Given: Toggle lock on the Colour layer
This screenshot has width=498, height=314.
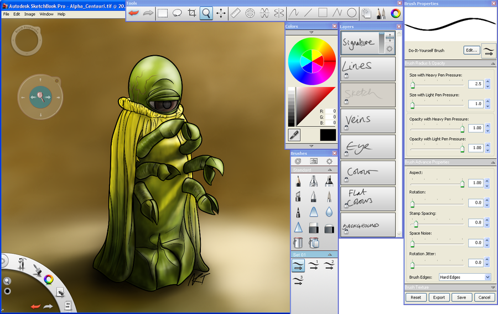Looking at the screenshot, I should [x=346, y=180].
